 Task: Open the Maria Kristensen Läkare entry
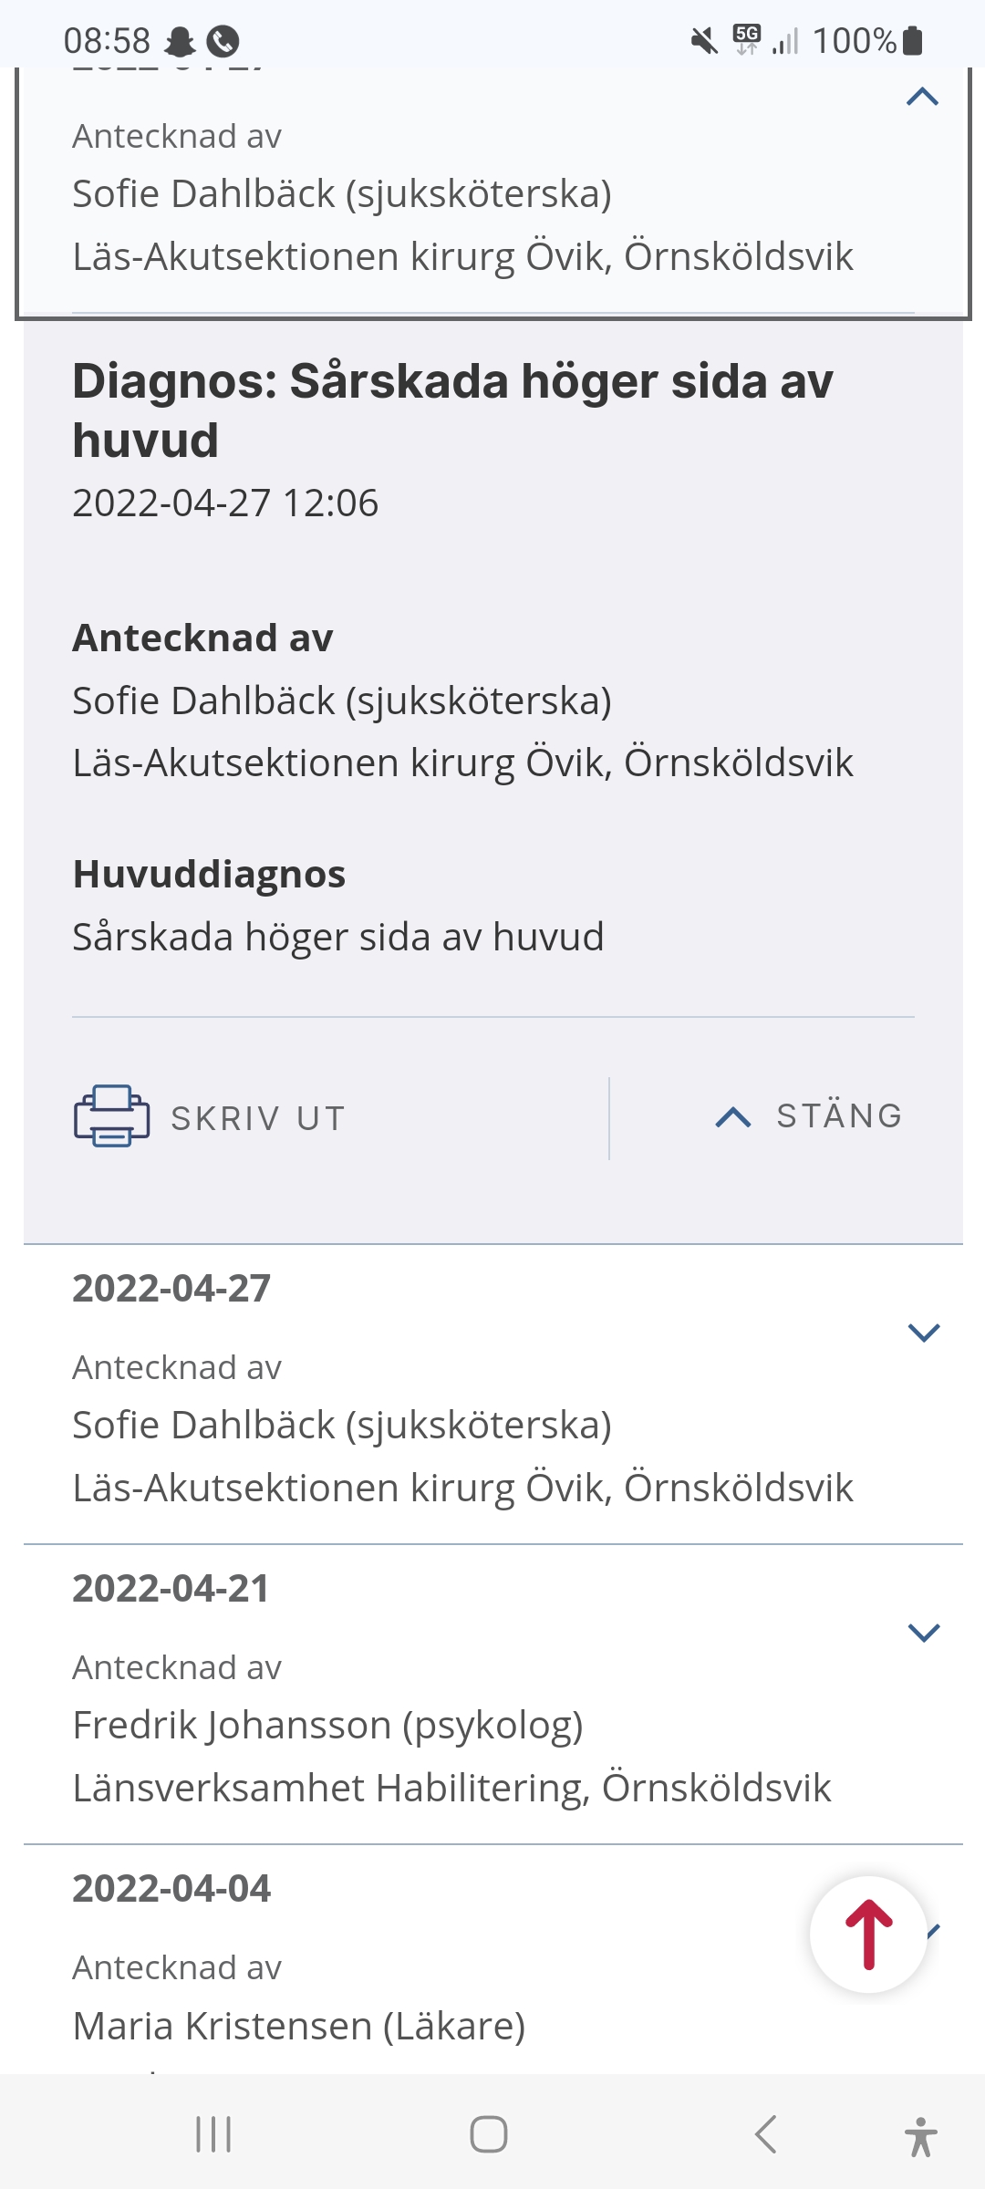pyautogui.click(x=299, y=2026)
